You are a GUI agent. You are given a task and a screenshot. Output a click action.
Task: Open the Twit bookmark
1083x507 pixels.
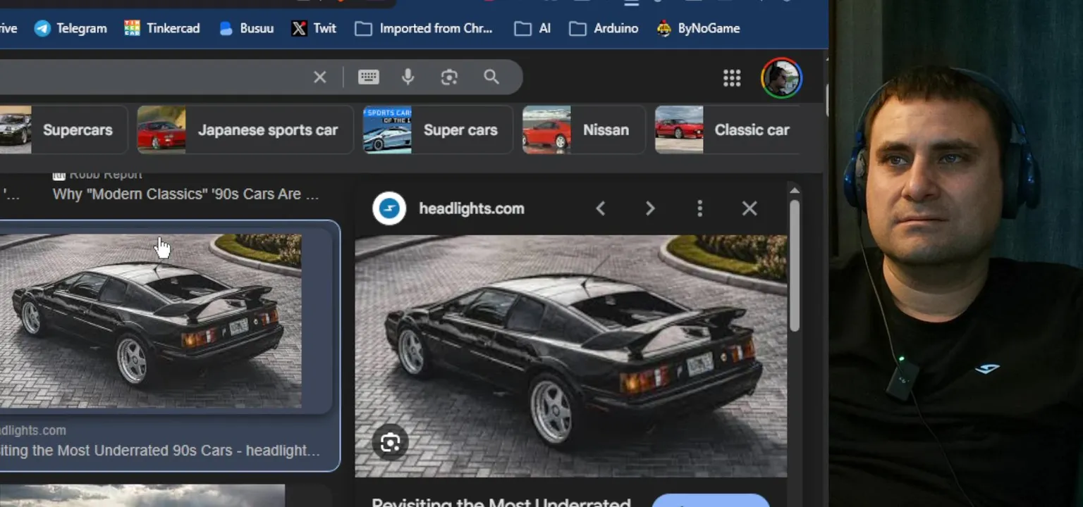[314, 28]
